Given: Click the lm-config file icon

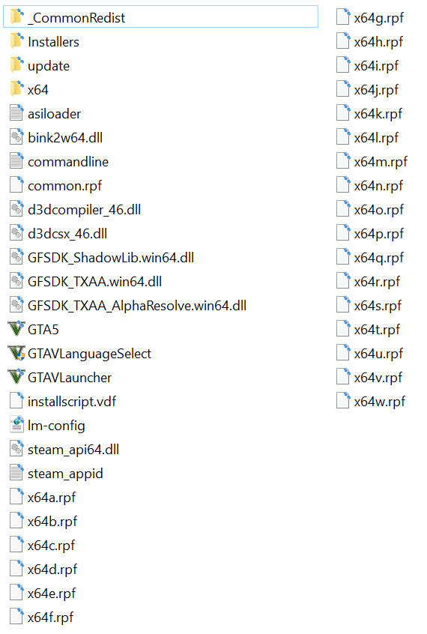Looking at the screenshot, I should click(x=16, y=425).
